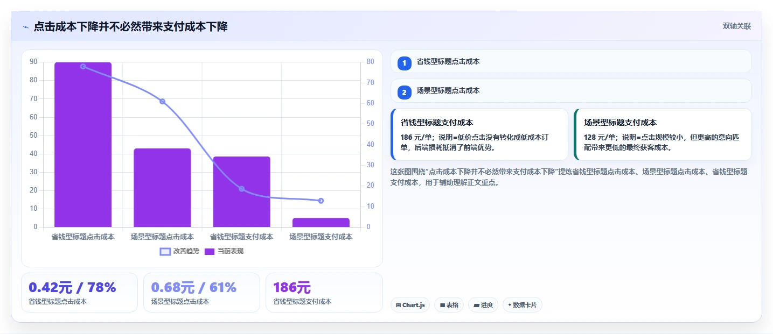Click the icon on the Chart.js tag
This screenshot has width=773, height=334.
(x=398, y=305)
